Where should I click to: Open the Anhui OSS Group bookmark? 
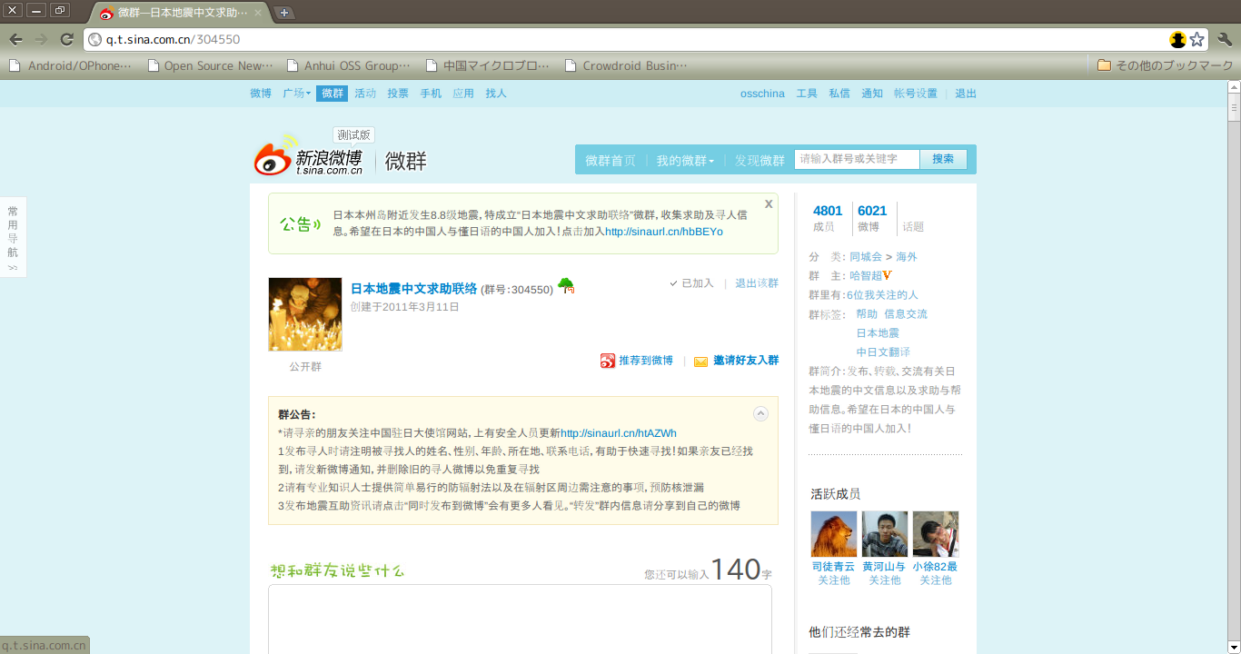tap(348, 65)
